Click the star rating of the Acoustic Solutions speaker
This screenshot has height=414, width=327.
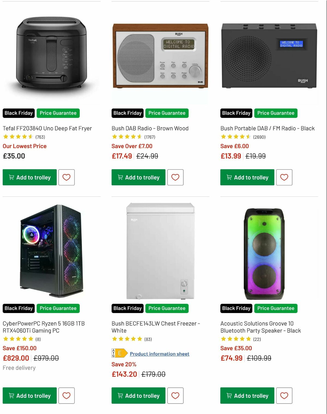(x=236, y=339)
